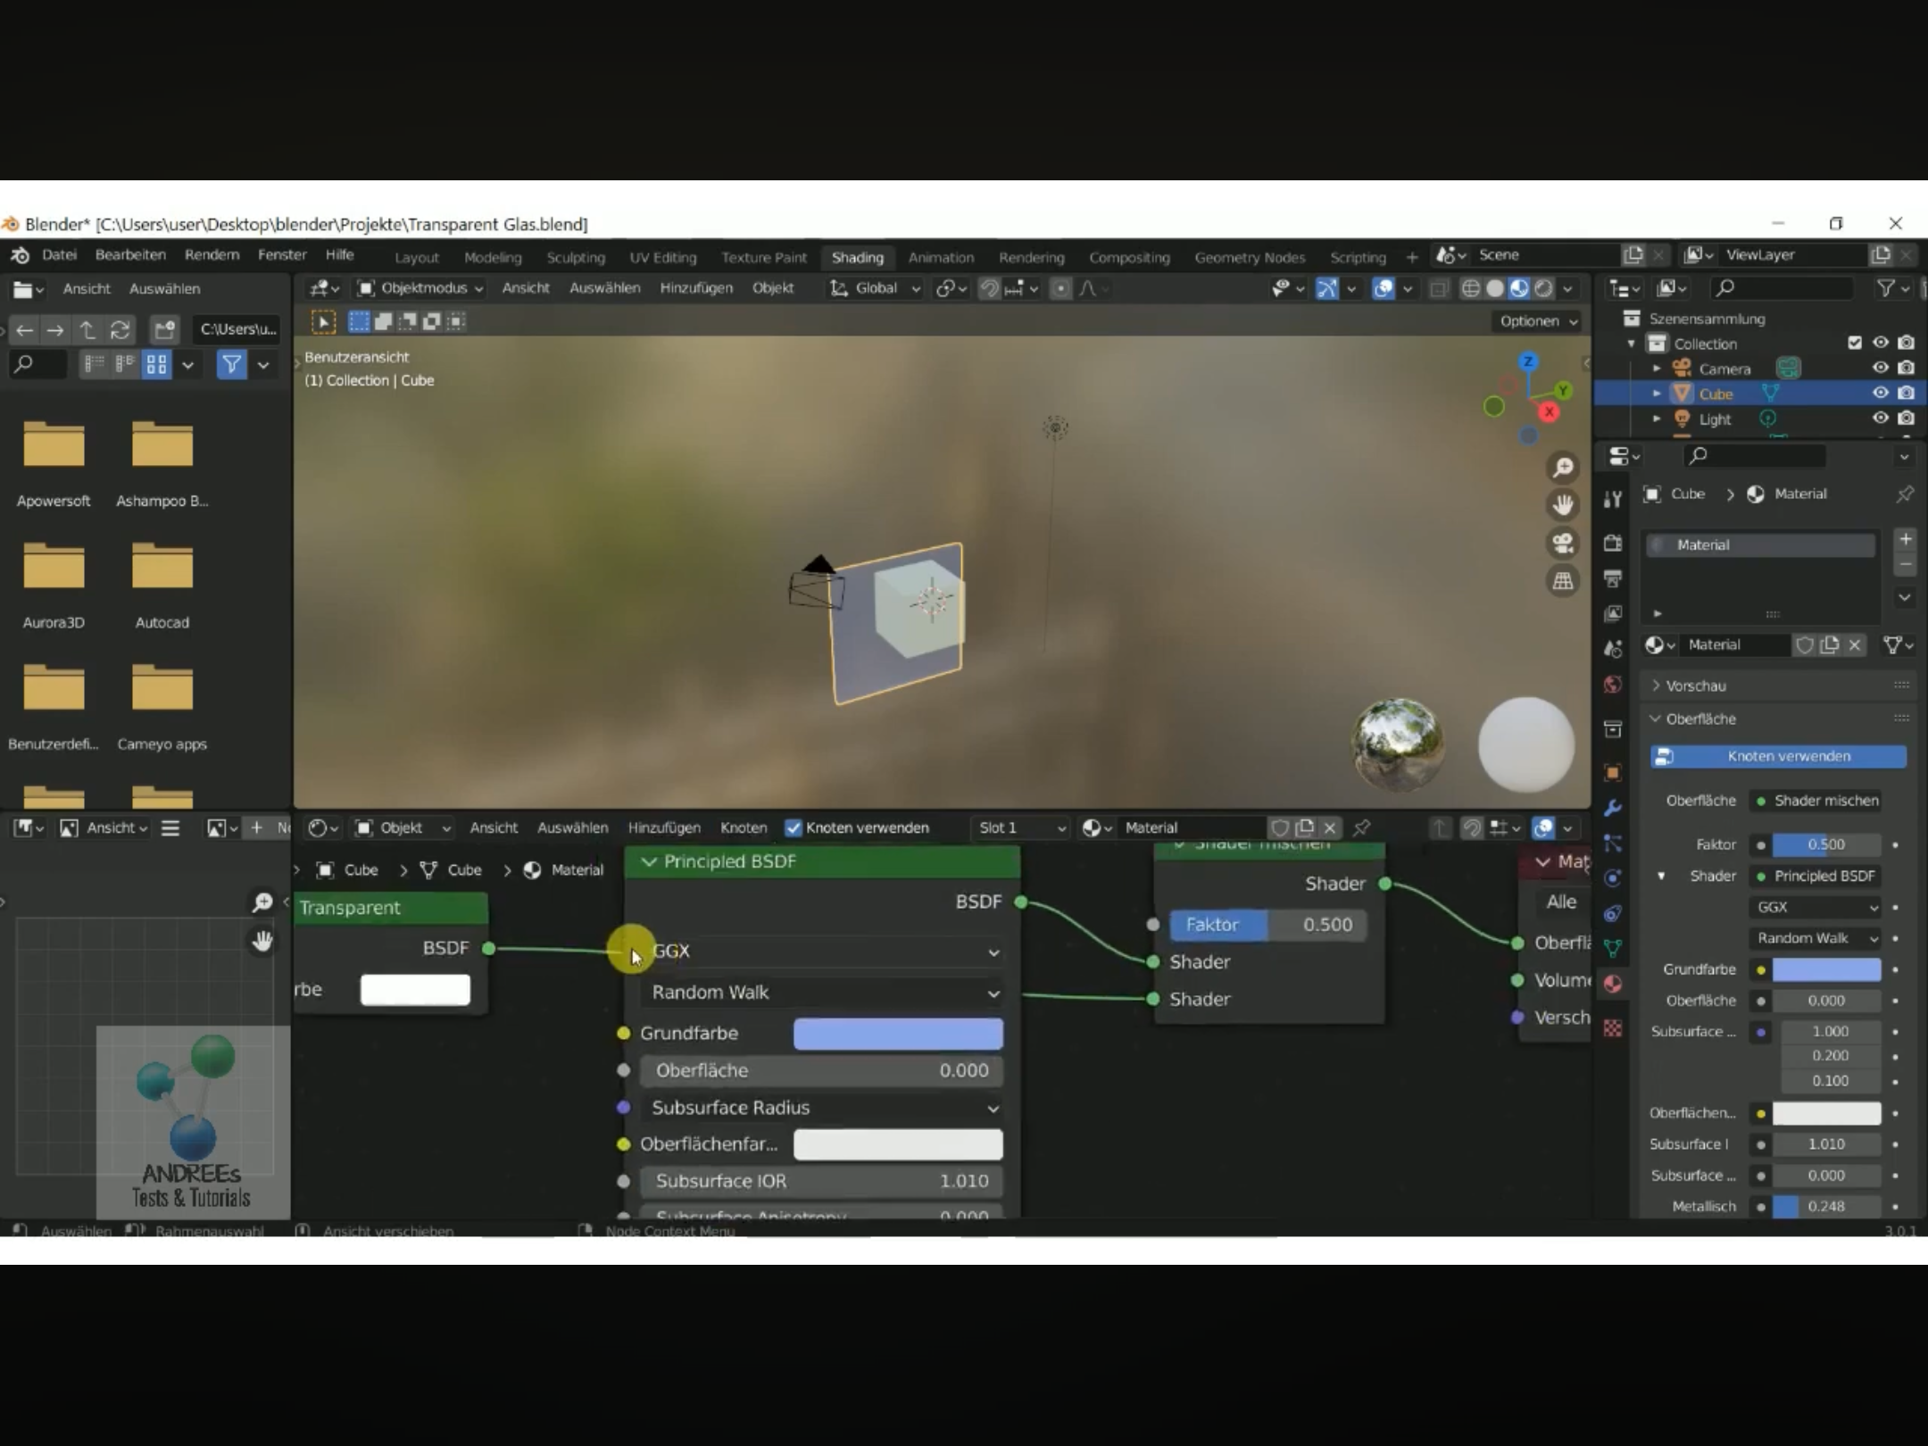The height and width of the screenshot is (1446, 1928).
Task: Click duplicate material icon in node editor header
Action: click(1304, 827)
